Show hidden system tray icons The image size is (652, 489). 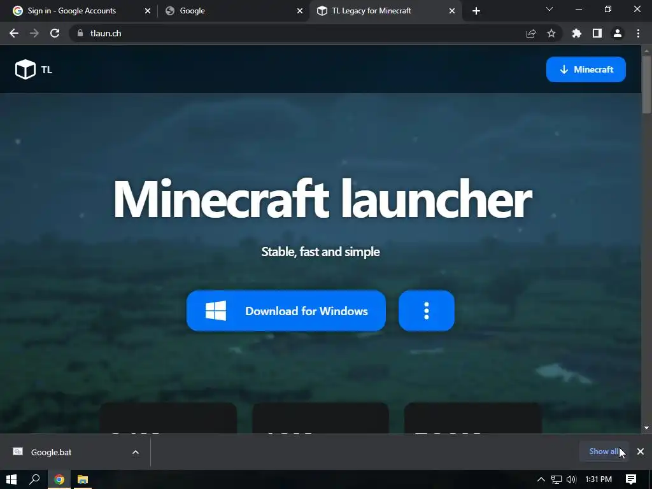point(541,479)
